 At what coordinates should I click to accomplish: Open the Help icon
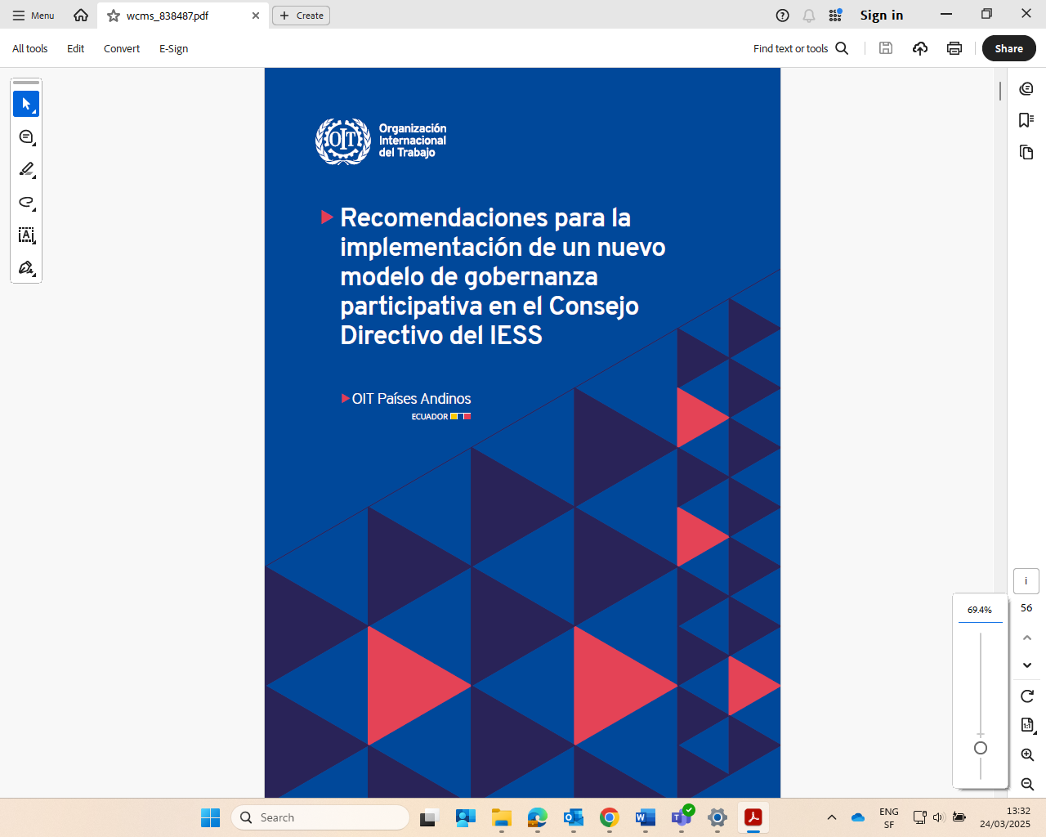coord(782,16)
